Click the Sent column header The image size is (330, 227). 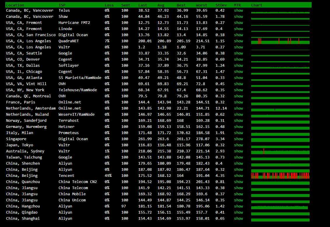pyautogui.click(x=126, y=5)
